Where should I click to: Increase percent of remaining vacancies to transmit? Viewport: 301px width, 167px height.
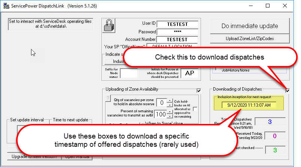170,112
